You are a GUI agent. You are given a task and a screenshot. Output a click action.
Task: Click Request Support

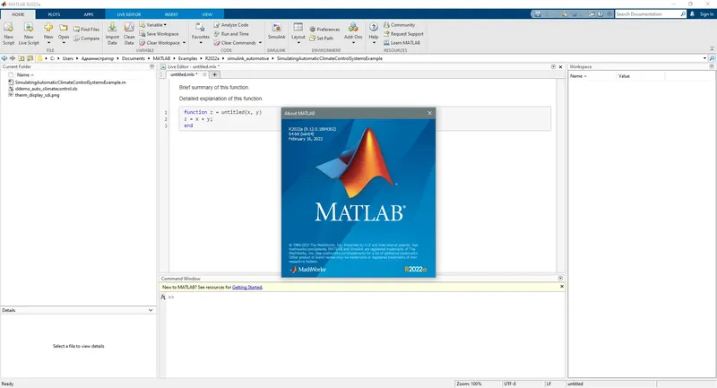(403, 34)
